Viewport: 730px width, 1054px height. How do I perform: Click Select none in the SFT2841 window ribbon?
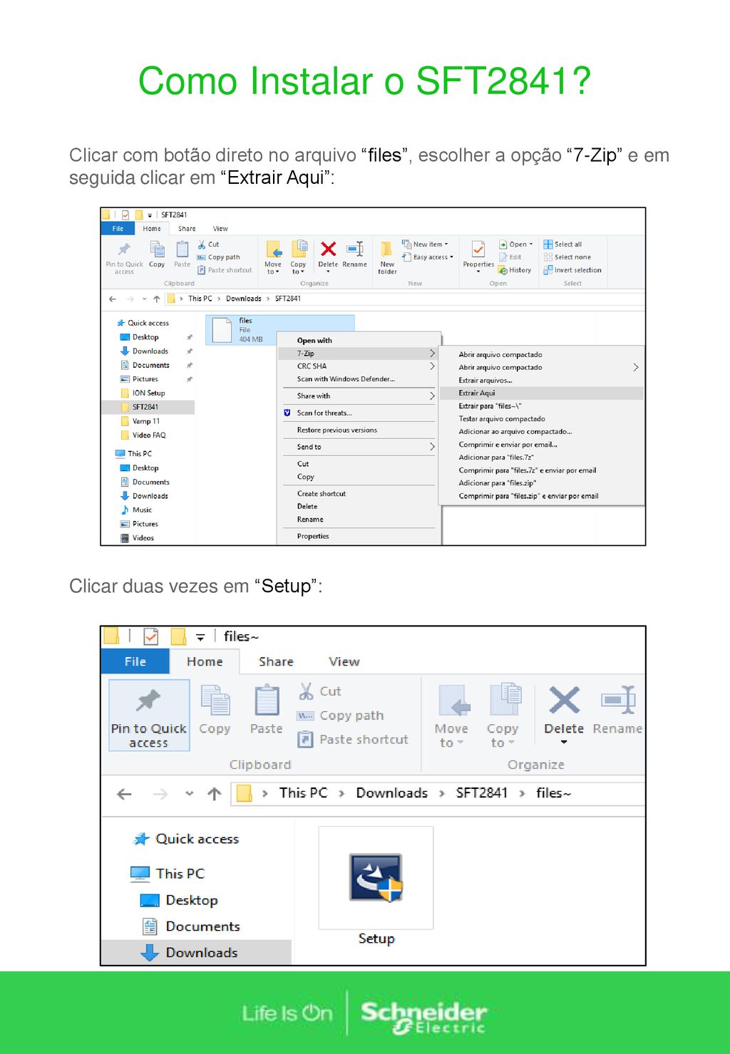point(567,257)
